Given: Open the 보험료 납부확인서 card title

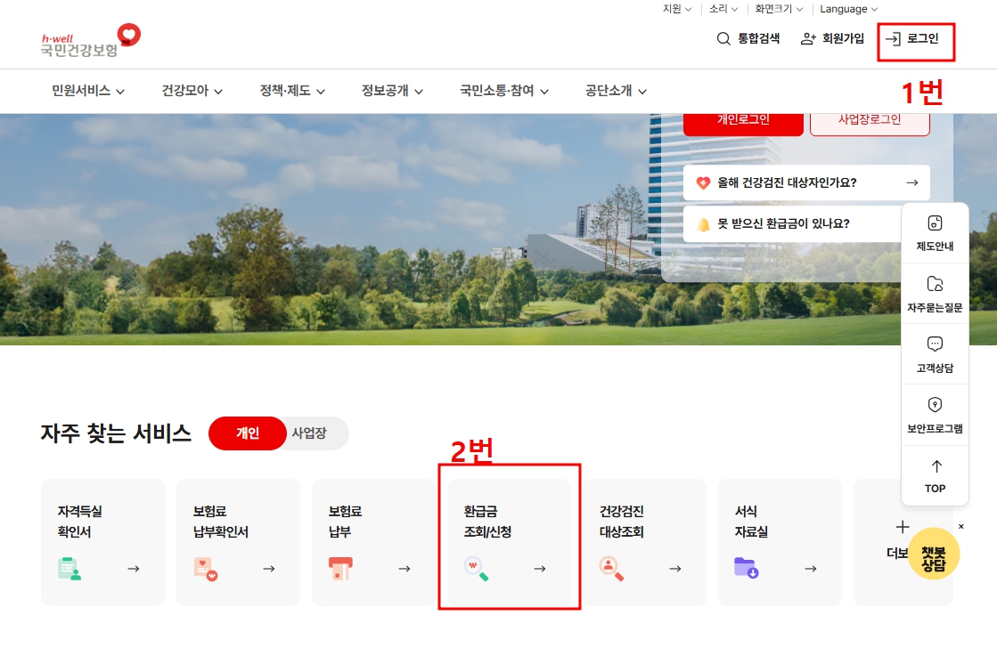Looking at the screenshot, I should [221, 522].
